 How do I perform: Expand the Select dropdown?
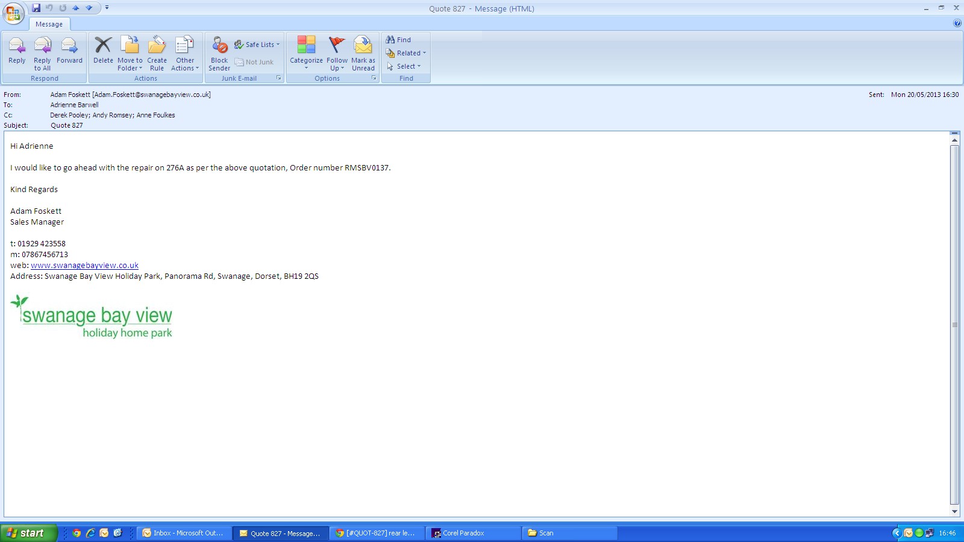(x=404, y=66)
